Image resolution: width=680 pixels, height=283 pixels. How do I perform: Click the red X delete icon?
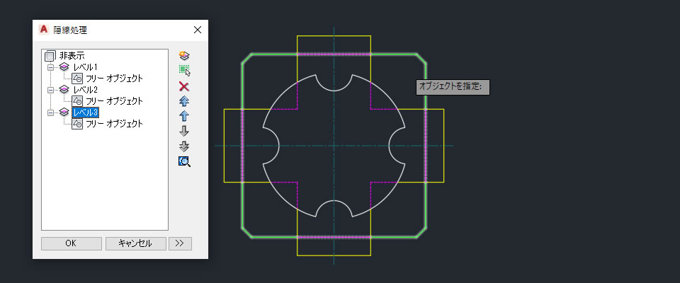[184, 87]
